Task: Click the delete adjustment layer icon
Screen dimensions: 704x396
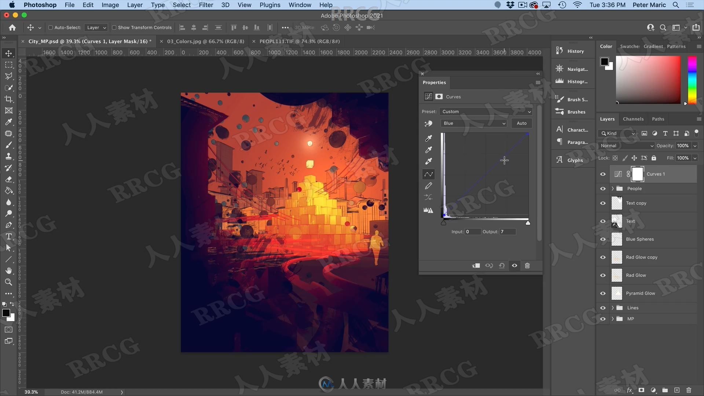Action: (x=527, y=265)
